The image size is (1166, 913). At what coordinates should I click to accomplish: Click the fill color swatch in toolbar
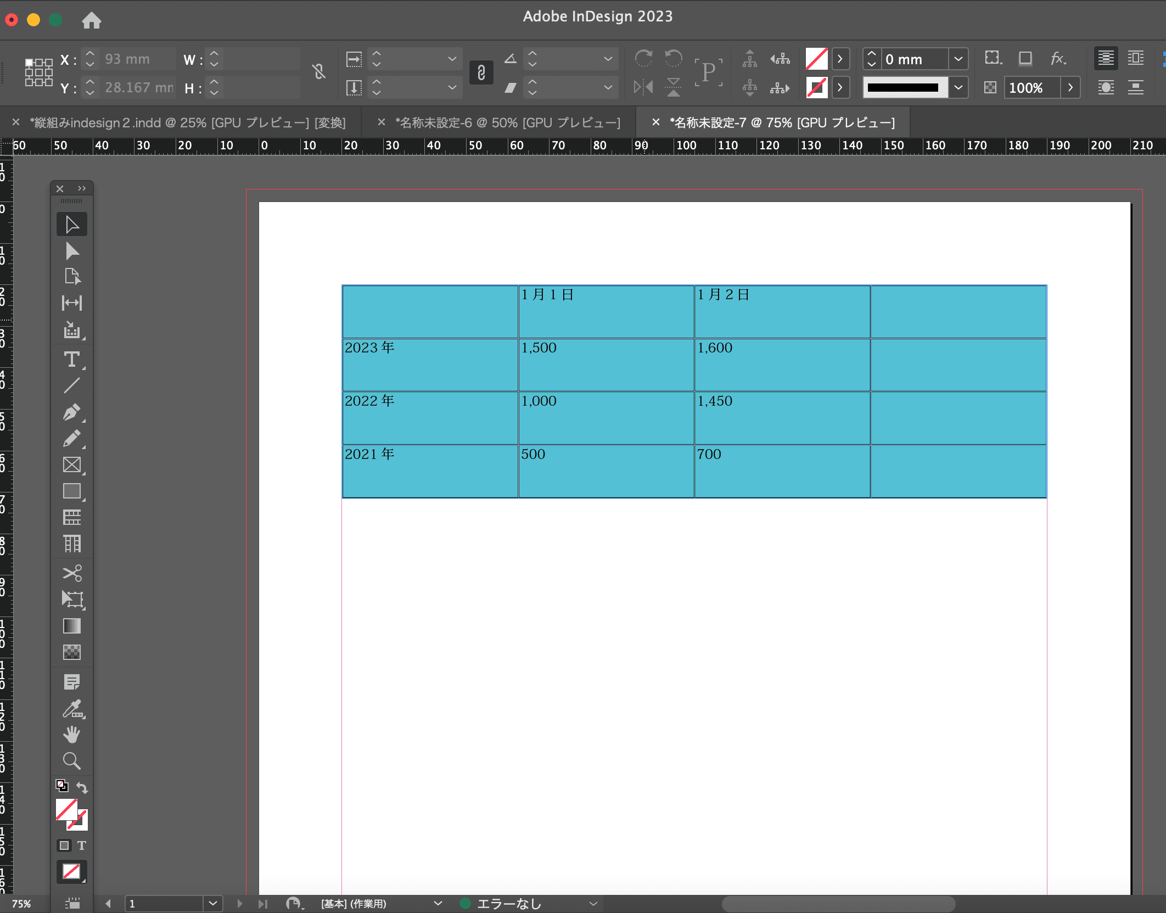coord(816,59)
